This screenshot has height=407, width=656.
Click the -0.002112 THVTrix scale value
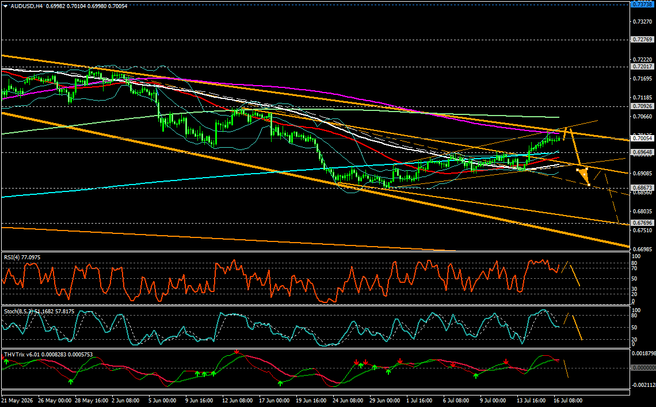point(644,385)
